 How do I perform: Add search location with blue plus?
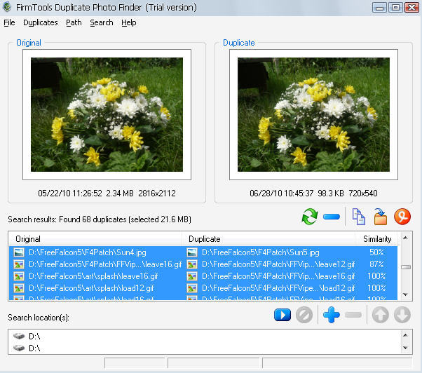click(332, 315)
